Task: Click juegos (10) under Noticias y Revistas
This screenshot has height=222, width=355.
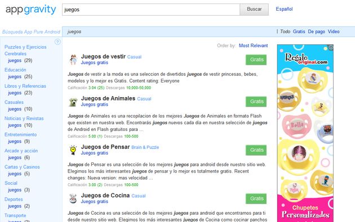Action: tap(20, 125)
